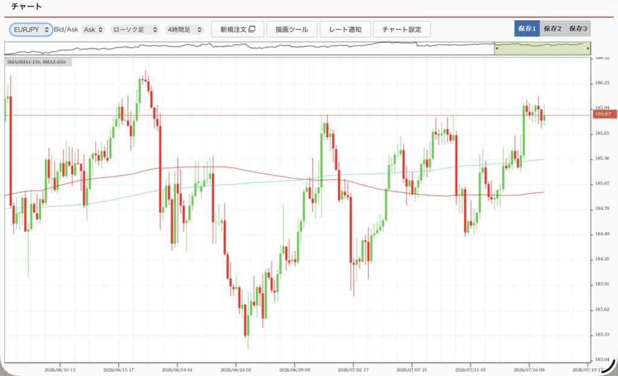Screen dimensions: 618x376
Task: Click the チャート panel title
Action: click(27, 6)
